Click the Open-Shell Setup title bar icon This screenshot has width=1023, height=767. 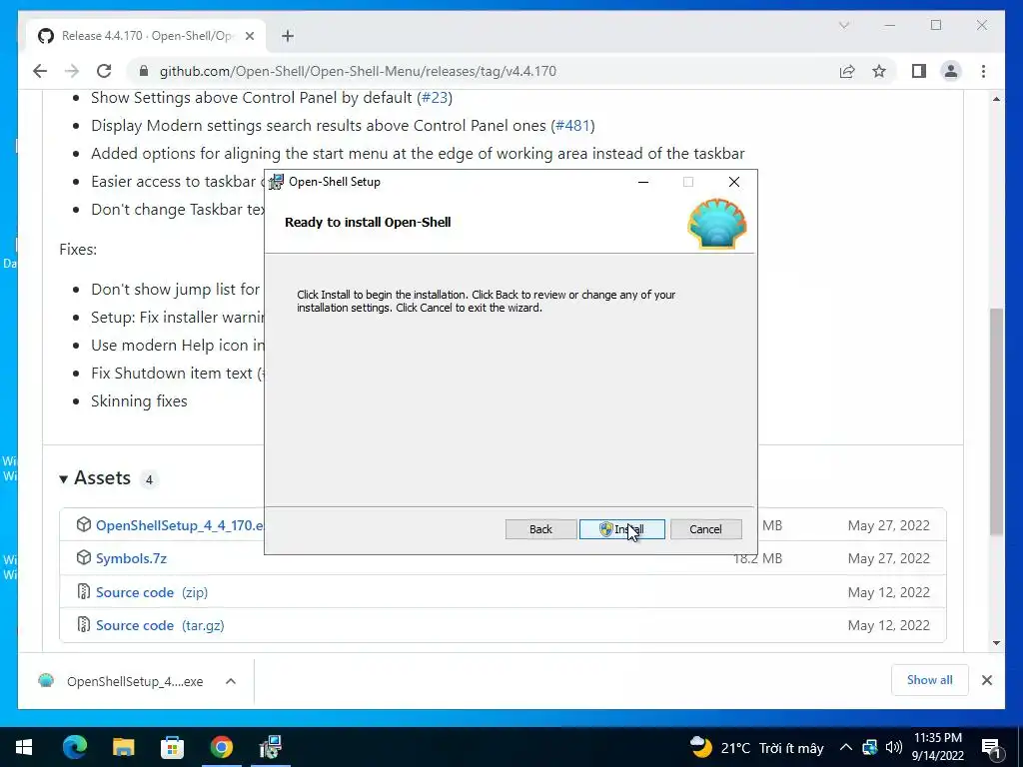click(x=276, y=182)
